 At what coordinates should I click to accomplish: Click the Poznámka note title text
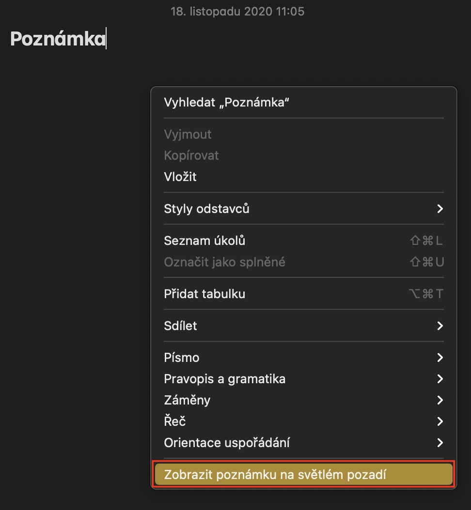(58, 39)
